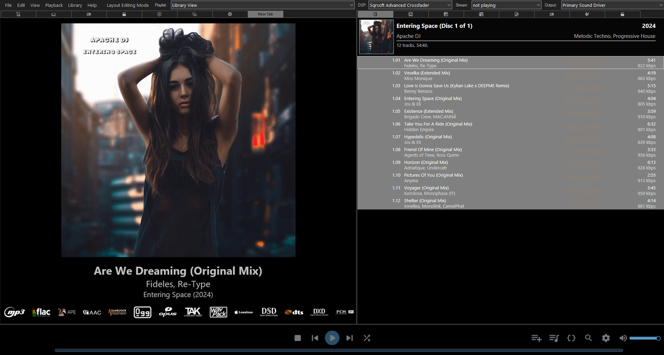Open settings via the gear icon
The image size is (664, 355).
pos(606,338)
